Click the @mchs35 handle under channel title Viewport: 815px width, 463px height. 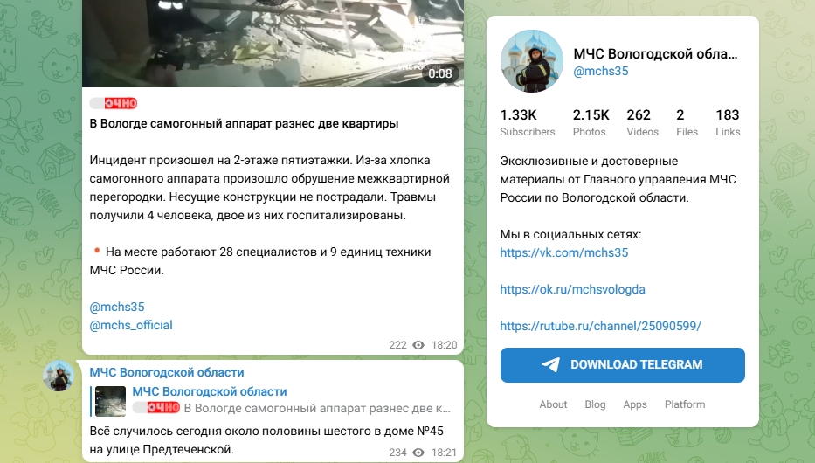tap(601, 71)
